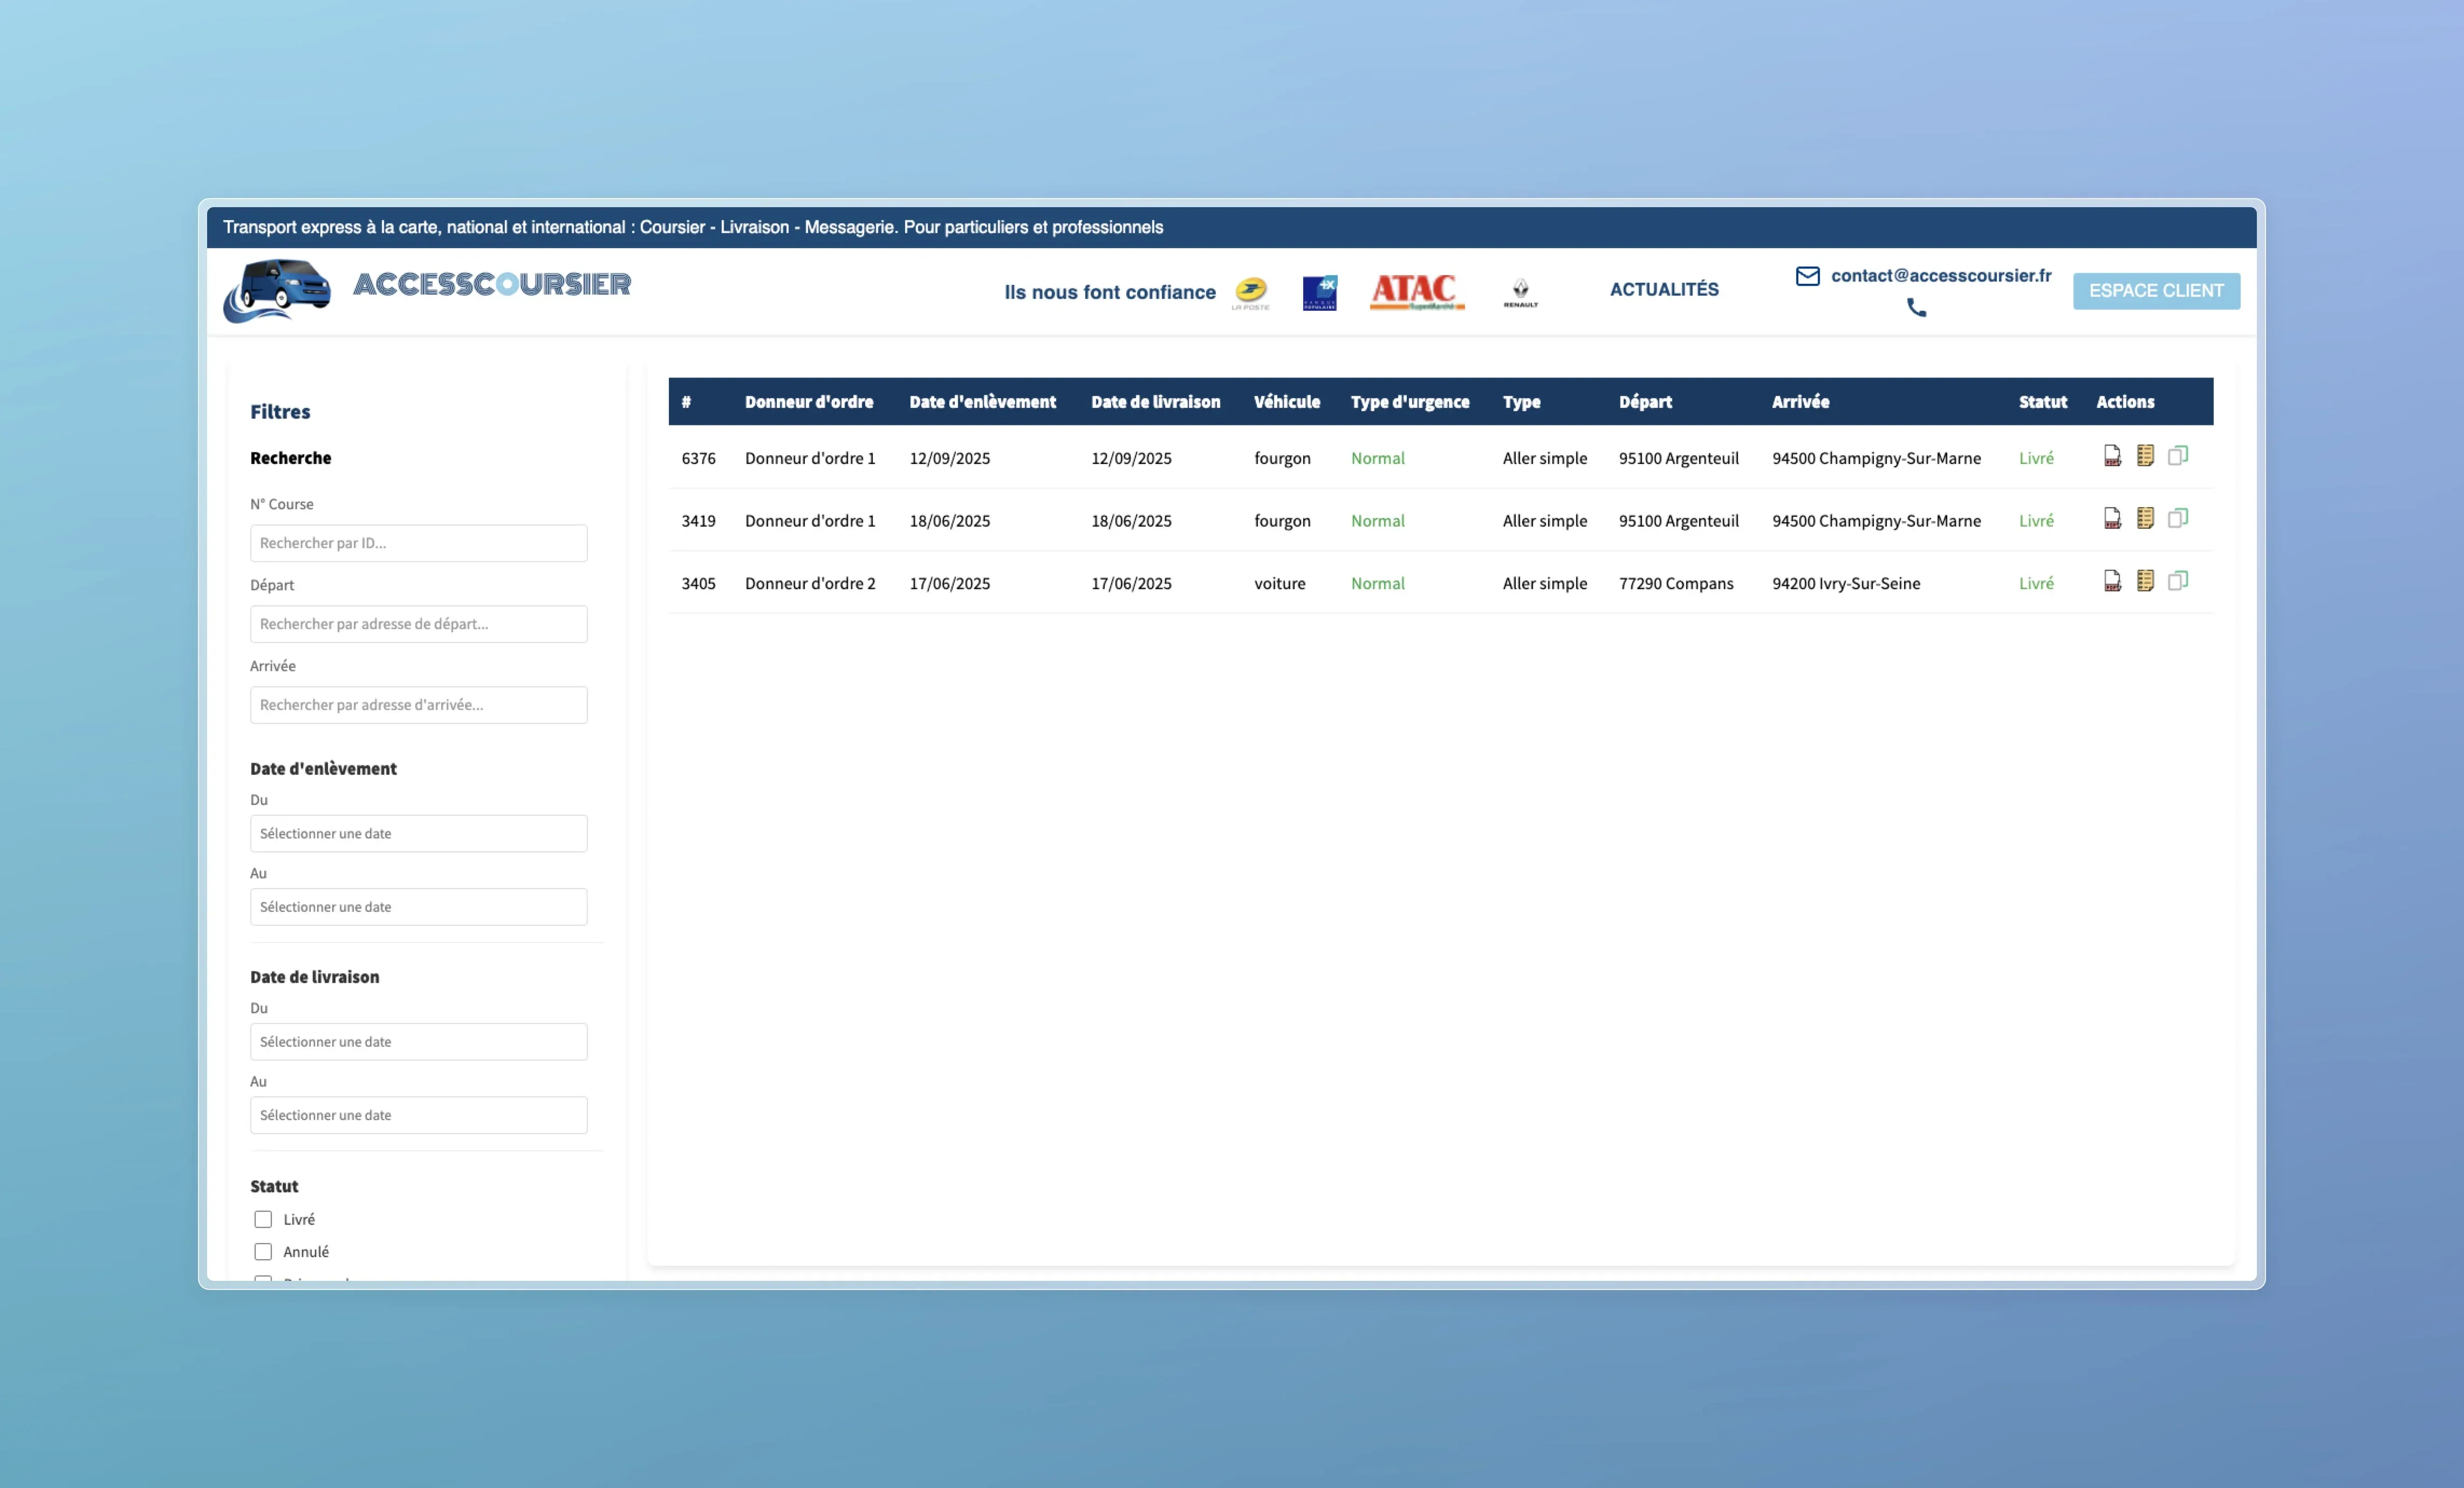Click the AccessCoursier van logo

coord(278,290)
